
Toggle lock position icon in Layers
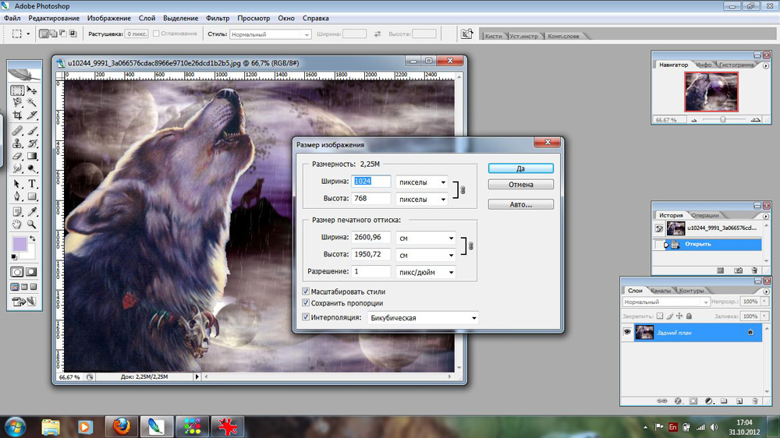pyautogui.click(x=679, y=316)
